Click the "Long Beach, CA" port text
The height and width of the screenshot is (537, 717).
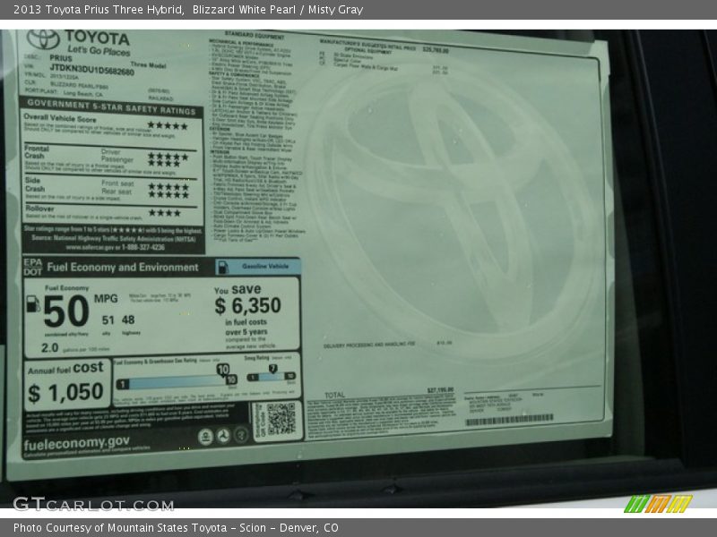[82, 94]
